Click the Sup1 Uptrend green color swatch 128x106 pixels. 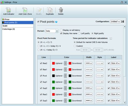click(53, 82)
